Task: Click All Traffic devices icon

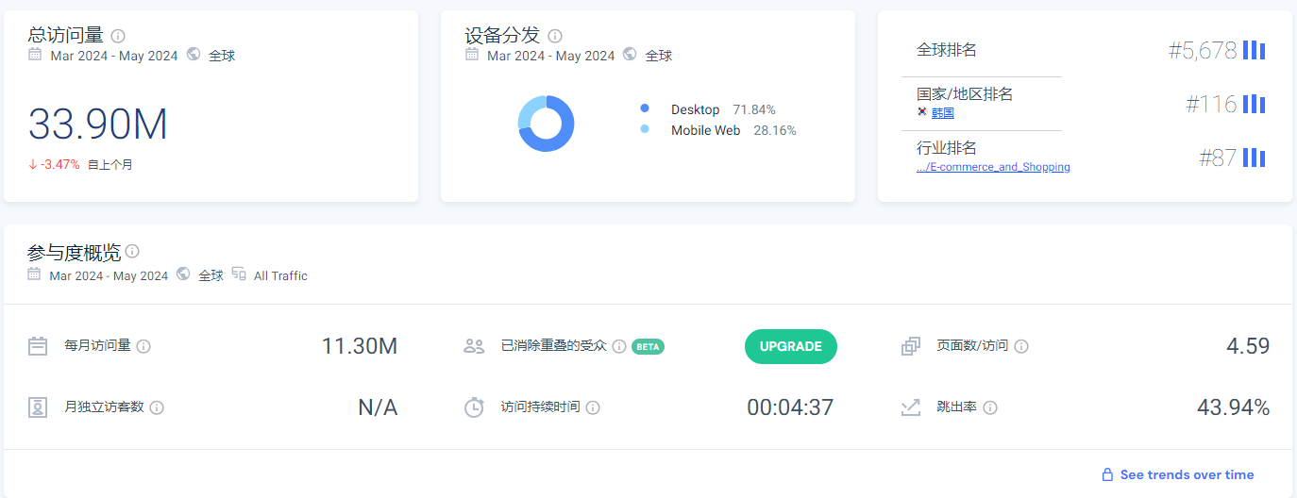Action: tap(239, 274)
